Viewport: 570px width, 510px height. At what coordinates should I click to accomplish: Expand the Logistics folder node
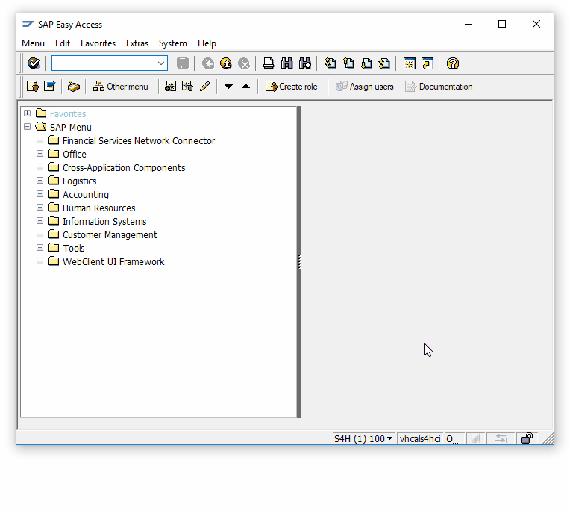point(40,181)
